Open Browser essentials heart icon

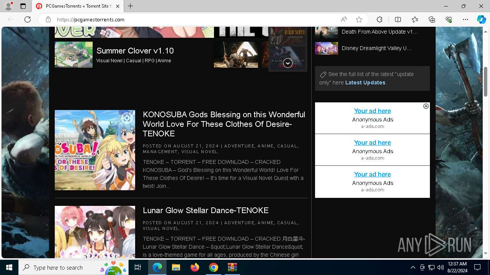coord(449,19)
